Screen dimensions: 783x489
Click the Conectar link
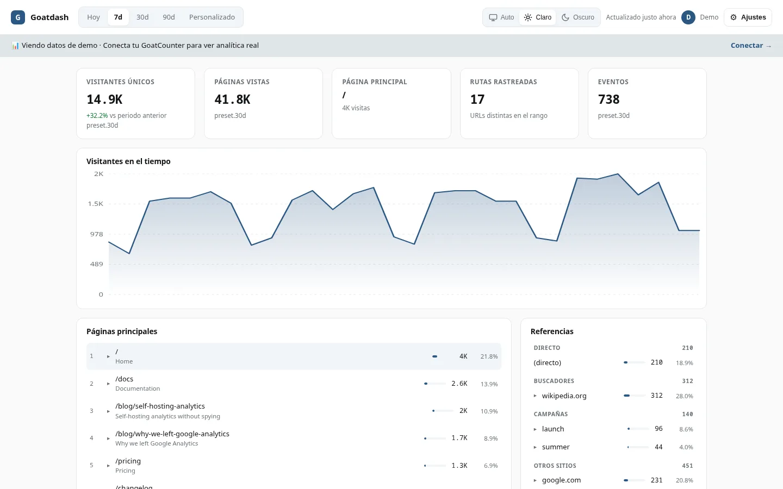[751, 46]
